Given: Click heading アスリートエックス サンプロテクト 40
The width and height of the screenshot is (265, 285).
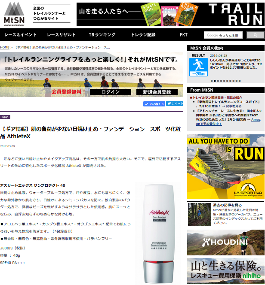Looking at the screenshot, I should click(33, 185).
